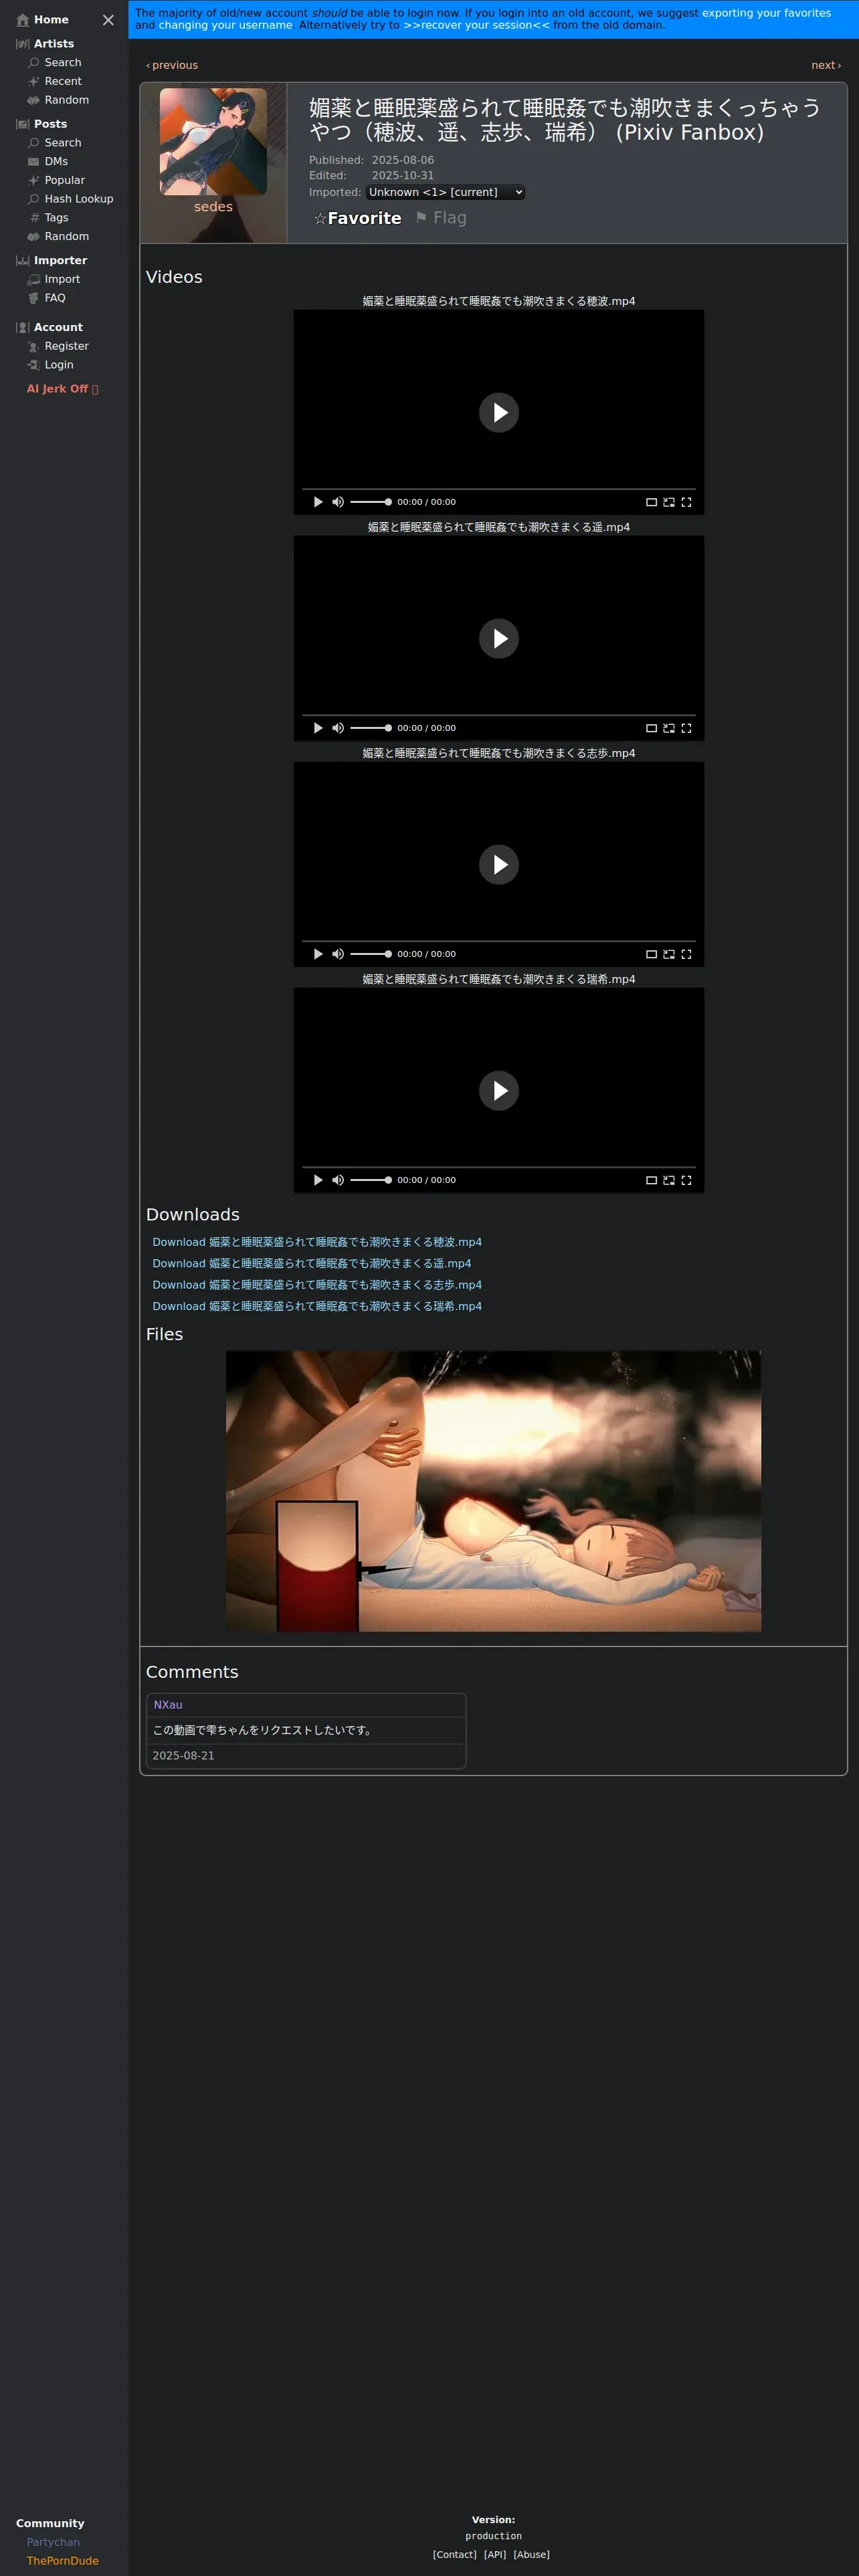Play the 穂波.mp4 video with center button

[499, 412]
